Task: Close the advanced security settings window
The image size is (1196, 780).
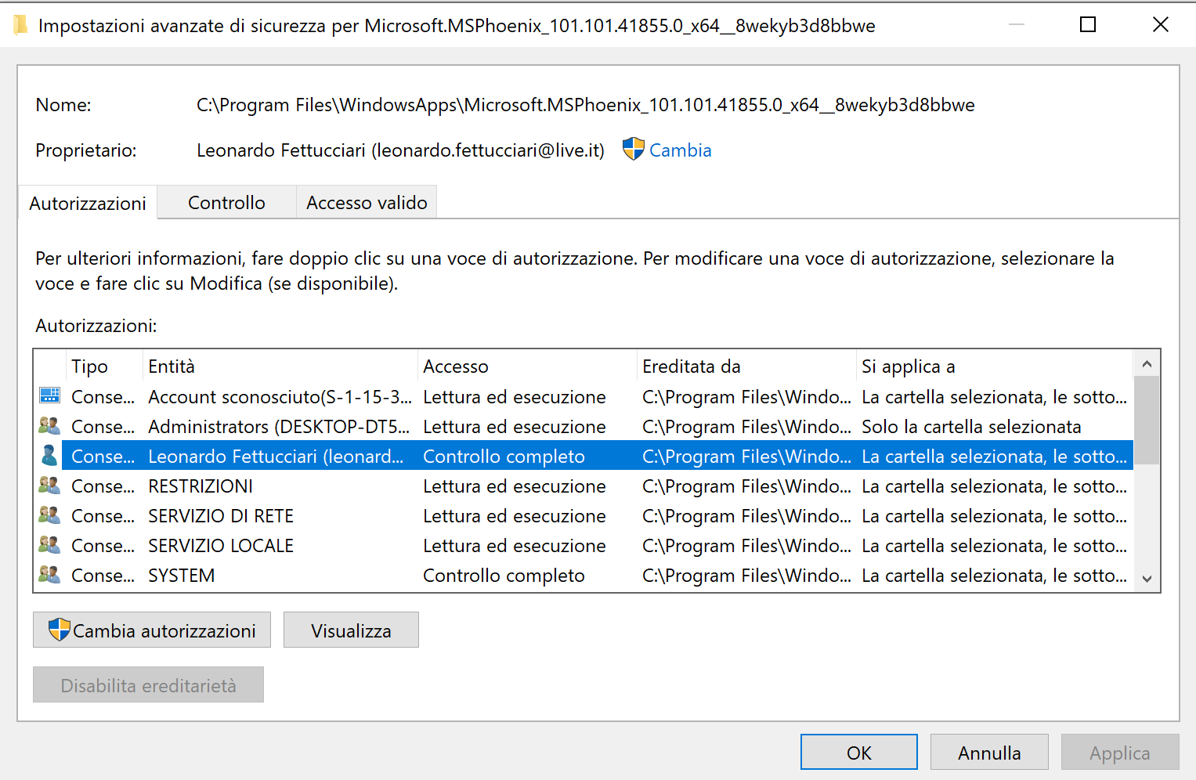Action: (1160, 24)
